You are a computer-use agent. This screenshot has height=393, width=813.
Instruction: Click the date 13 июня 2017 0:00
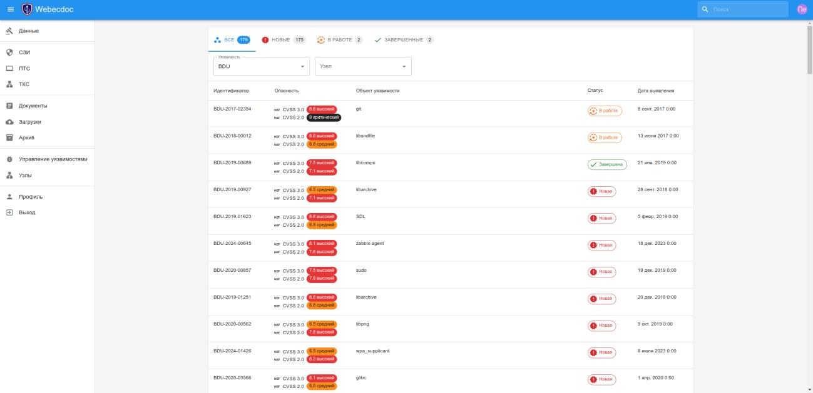(658, 136)
